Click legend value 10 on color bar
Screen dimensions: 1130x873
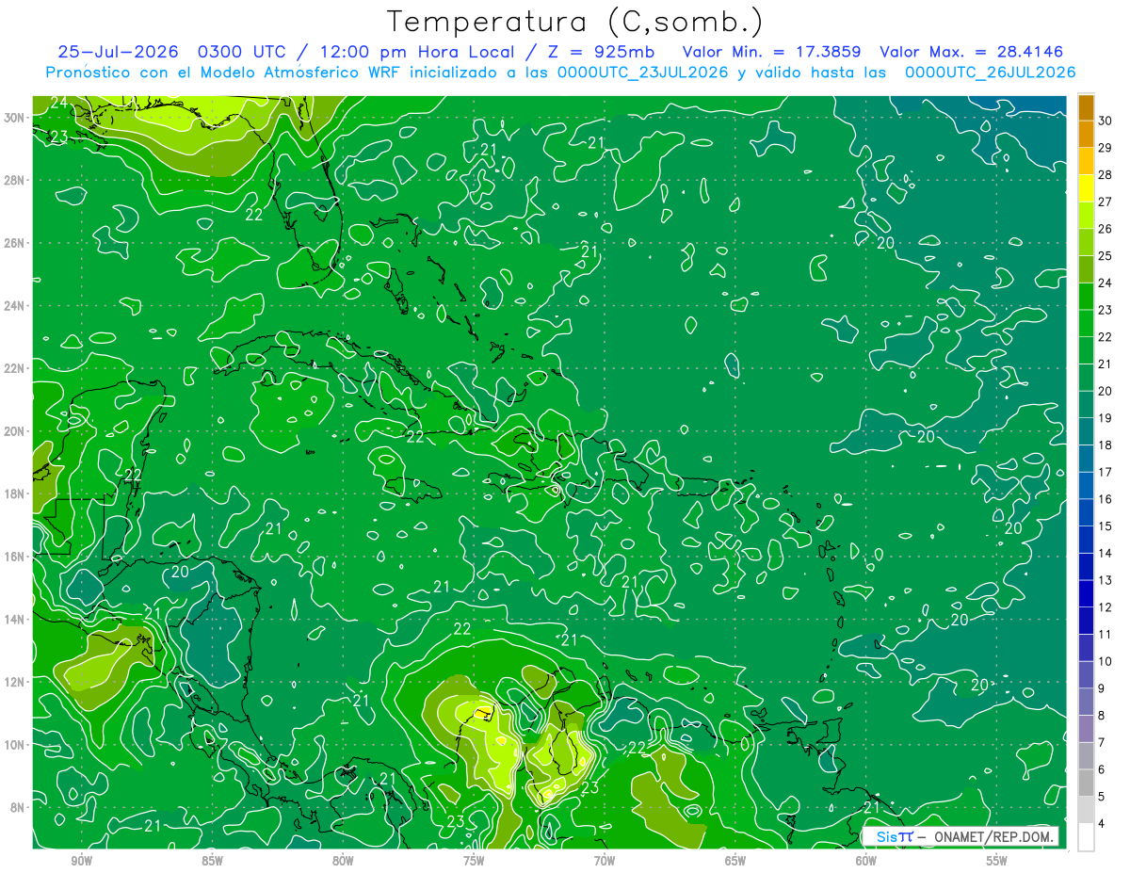pyautogui.click(x=1106, y=661)
